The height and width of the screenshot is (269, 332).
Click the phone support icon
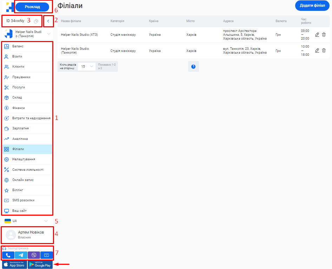pyautogui.click(x=8, y=255)
